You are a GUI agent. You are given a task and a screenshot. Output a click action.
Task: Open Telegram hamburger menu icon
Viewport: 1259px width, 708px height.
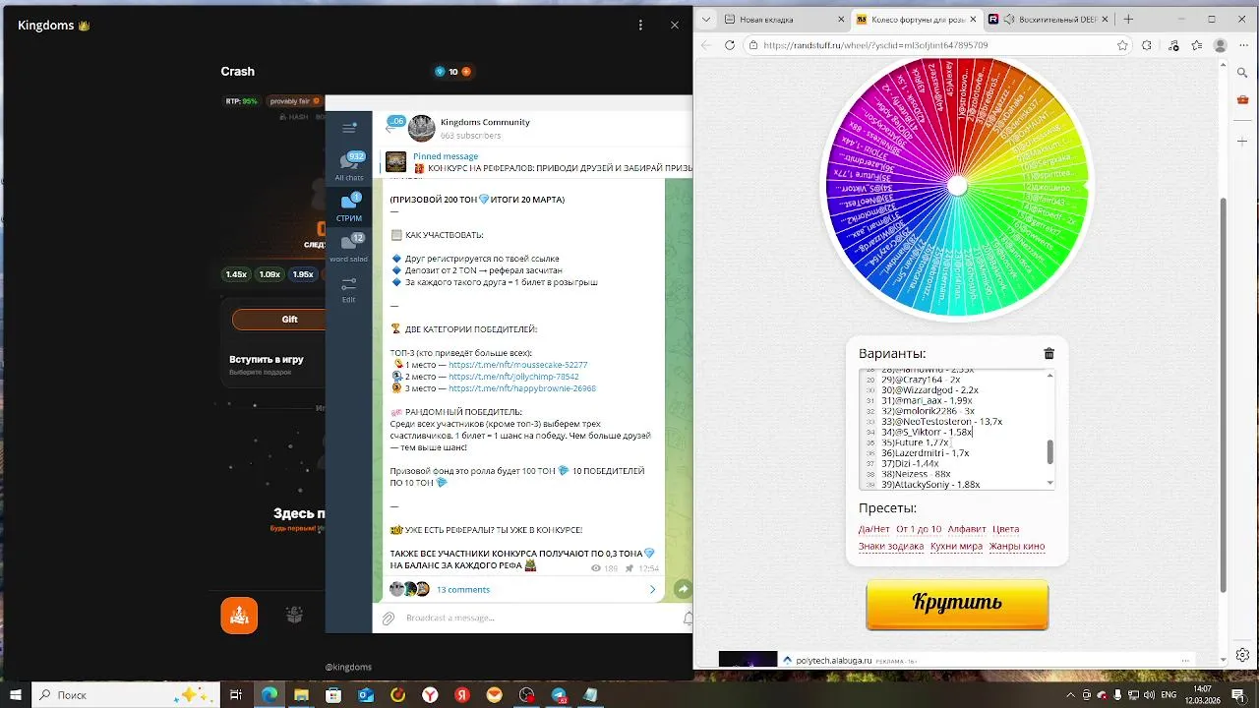tap(349, 128)
